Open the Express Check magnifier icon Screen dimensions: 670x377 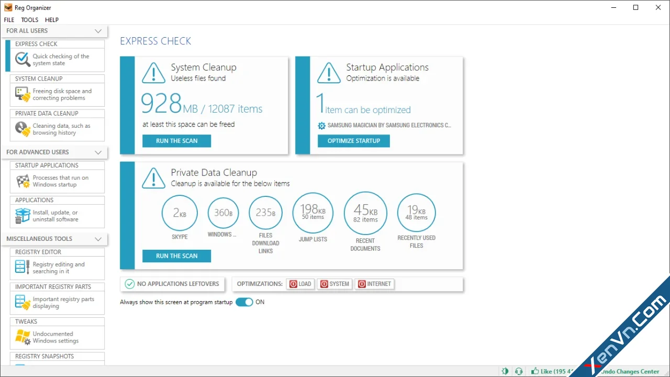click(23, 59)
